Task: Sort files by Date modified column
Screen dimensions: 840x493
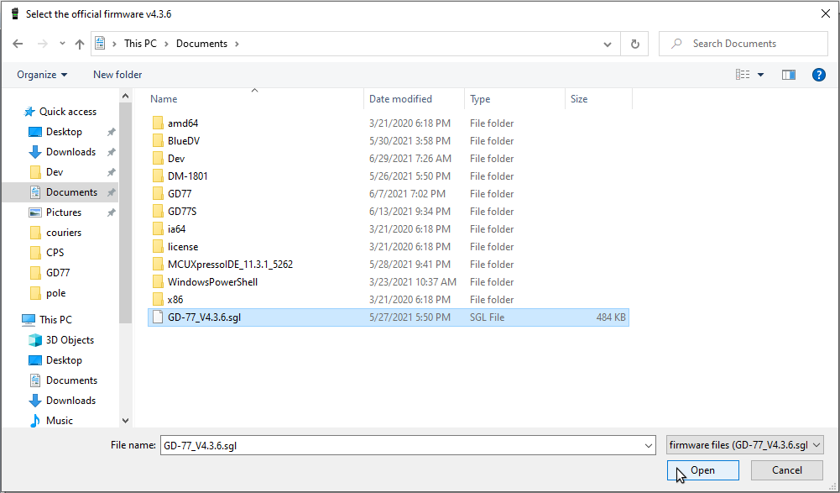Action: [x=400, y=99]
